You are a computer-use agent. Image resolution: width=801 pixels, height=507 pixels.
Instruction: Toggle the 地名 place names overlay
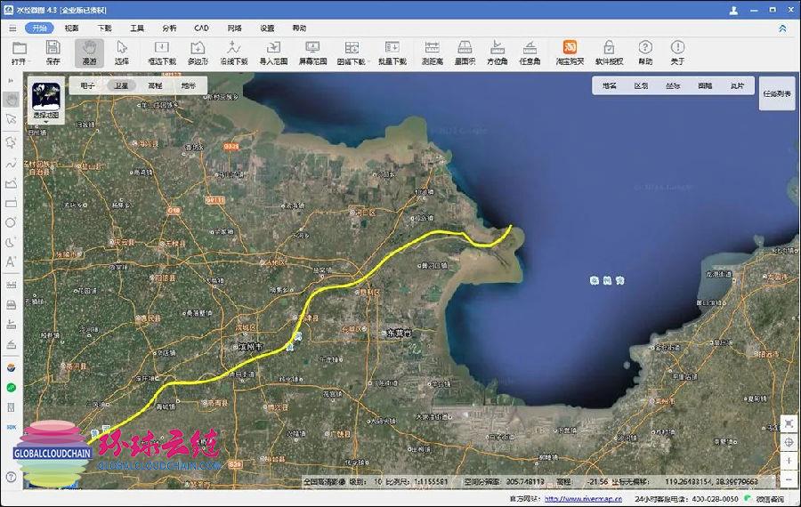[610, 86]
